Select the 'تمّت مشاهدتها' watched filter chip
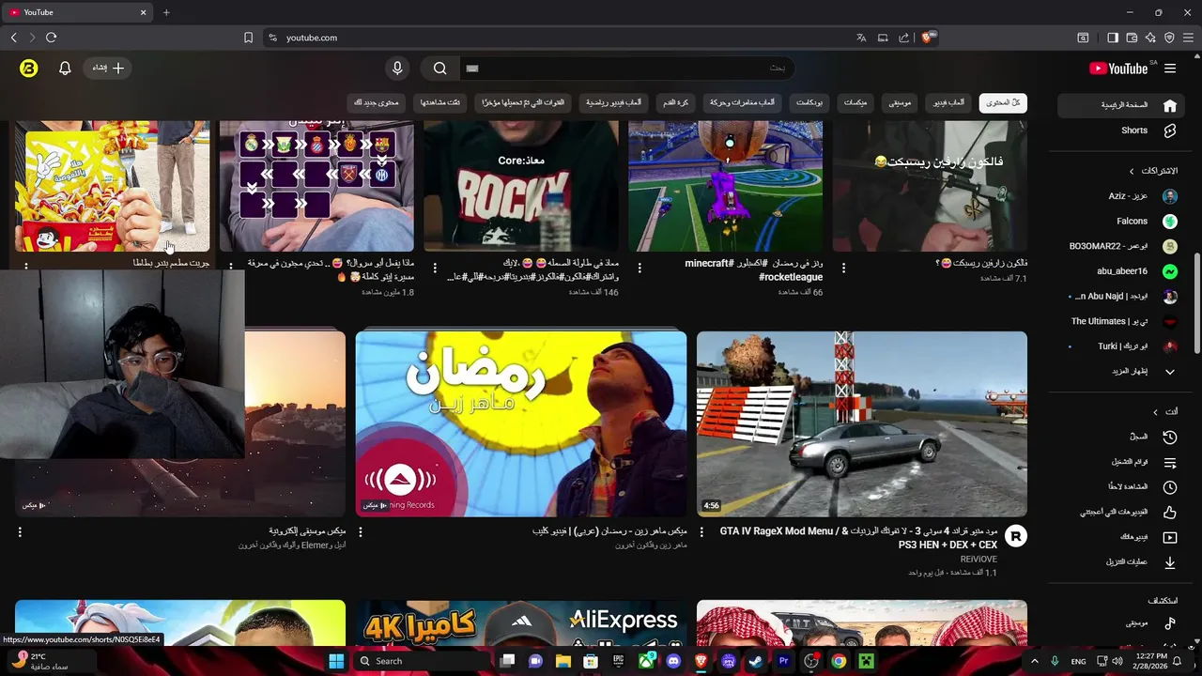Screen dimensions: 1202x676 [439, 102]
